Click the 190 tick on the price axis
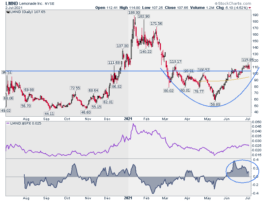The height and width of the screenshot is (201, 267). 255,15
